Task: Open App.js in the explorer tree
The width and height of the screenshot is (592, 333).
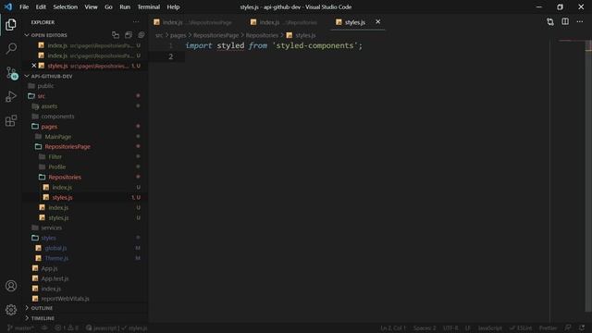Action: 49,268
